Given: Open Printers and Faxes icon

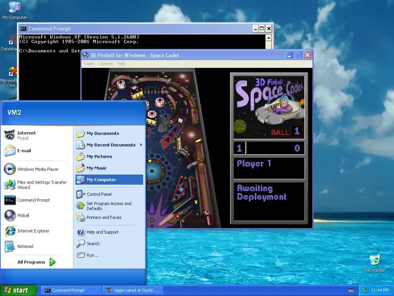Looking at the screenshot, I should [x=81, y=217].
